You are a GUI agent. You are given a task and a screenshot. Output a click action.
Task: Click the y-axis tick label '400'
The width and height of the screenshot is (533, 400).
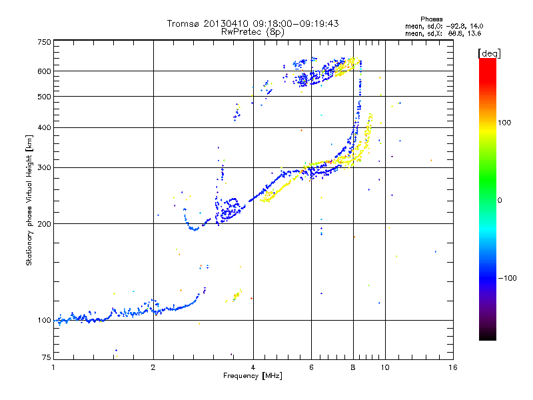(x=44, y=127)
